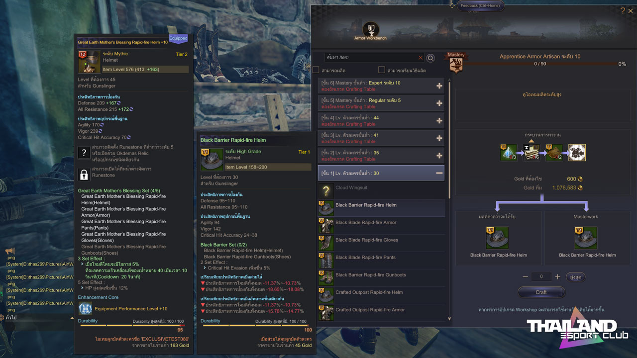Toggle the second learnable recipes checkbox

382,70
